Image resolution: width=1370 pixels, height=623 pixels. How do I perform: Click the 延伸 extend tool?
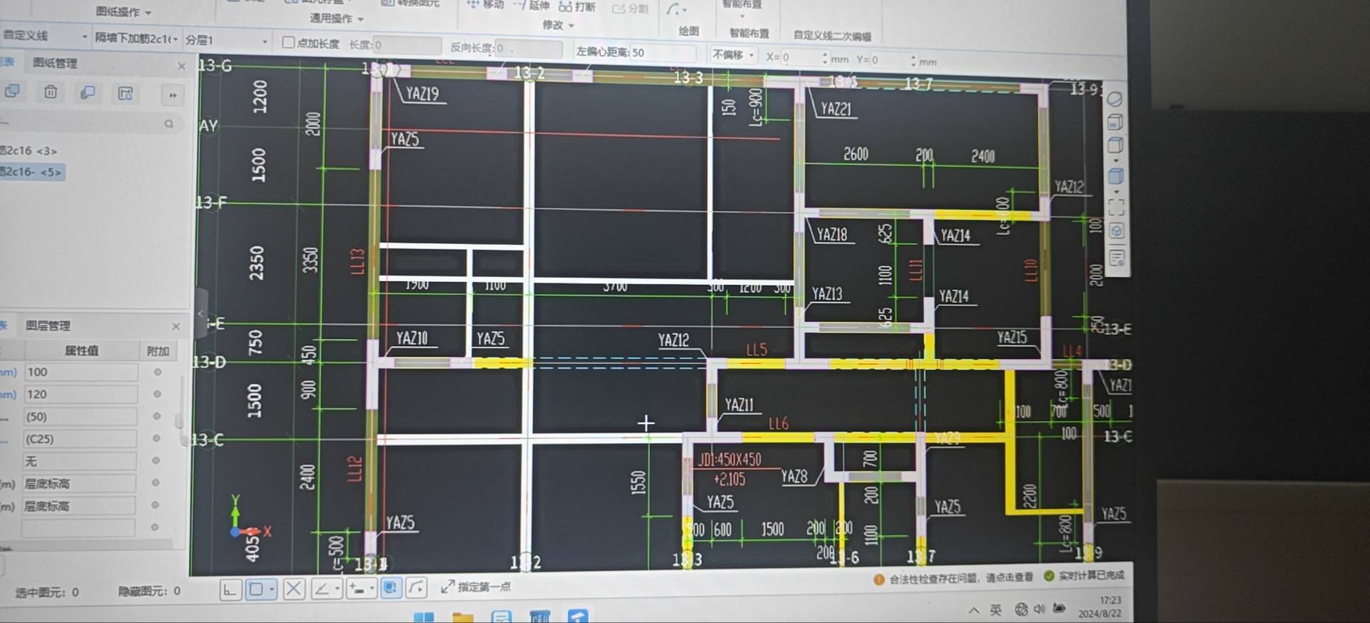pyautogui.click(x=532, y=5)
